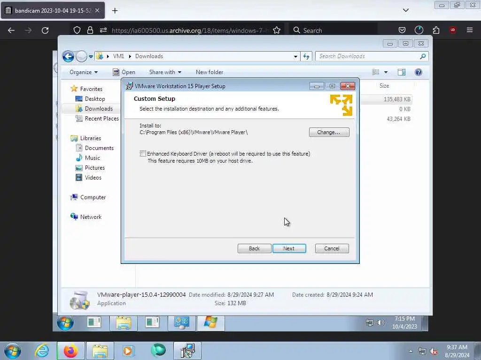Click the Firefox browser back arrow
Image resolution: width=481 pixels, height=360 pixels.
(x=11, y=30)
